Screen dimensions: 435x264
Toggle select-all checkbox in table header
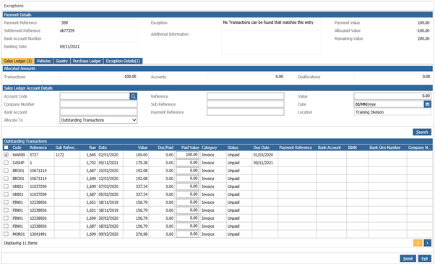[x=6, y=148]
